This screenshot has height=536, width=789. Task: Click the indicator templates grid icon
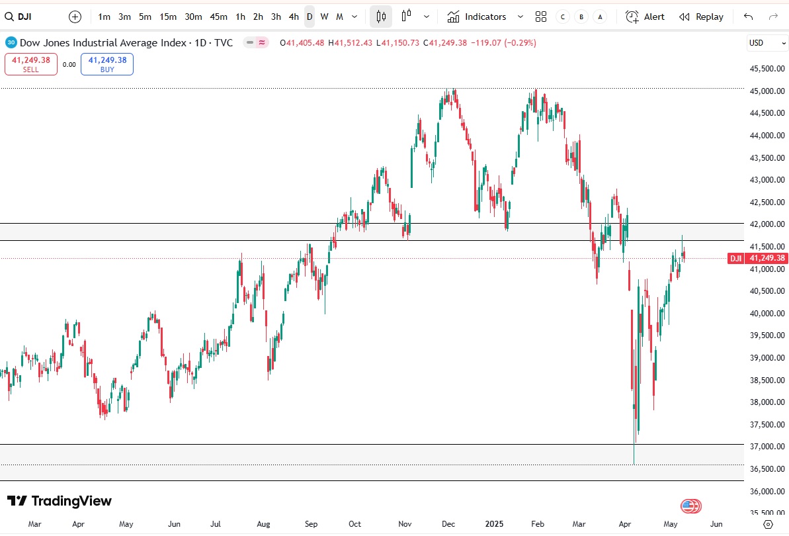coord(541,17)
